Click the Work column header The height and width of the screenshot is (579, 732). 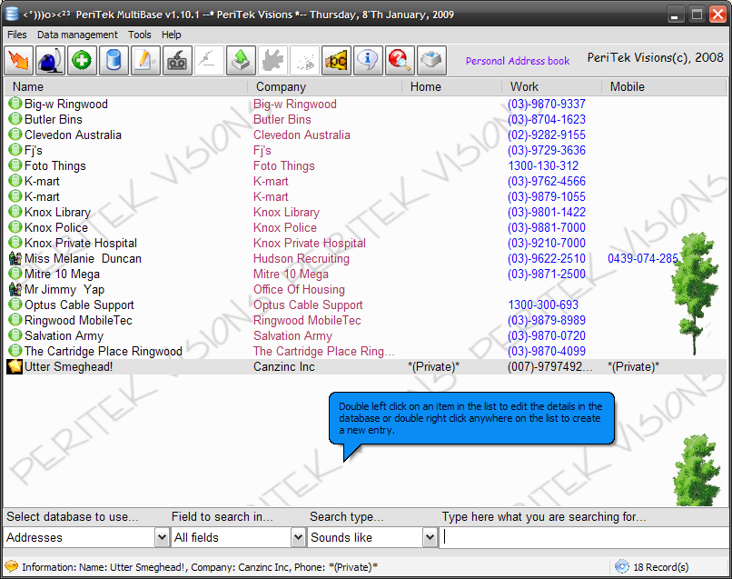tap(551, 87)
